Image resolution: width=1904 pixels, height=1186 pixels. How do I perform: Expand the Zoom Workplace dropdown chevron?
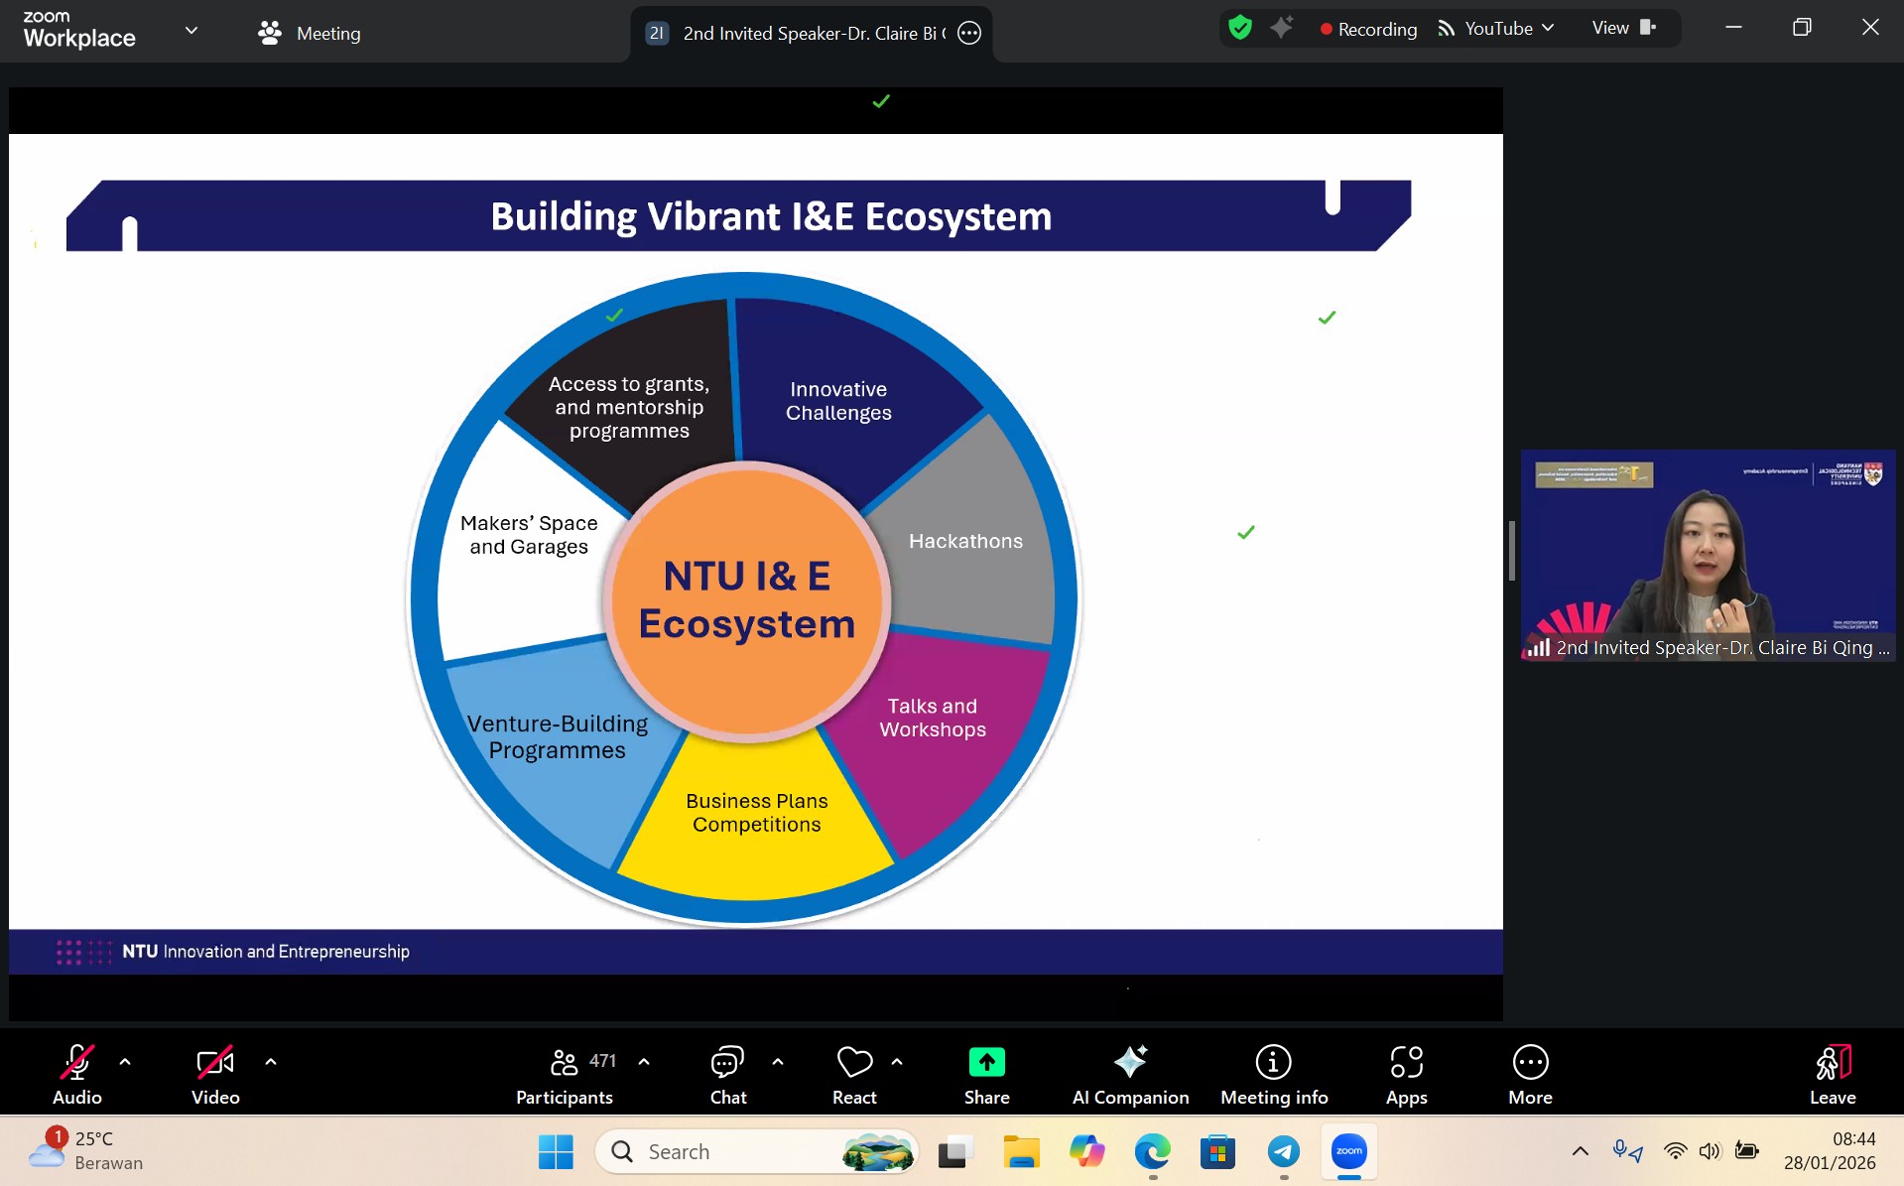(x=191, y=31)
